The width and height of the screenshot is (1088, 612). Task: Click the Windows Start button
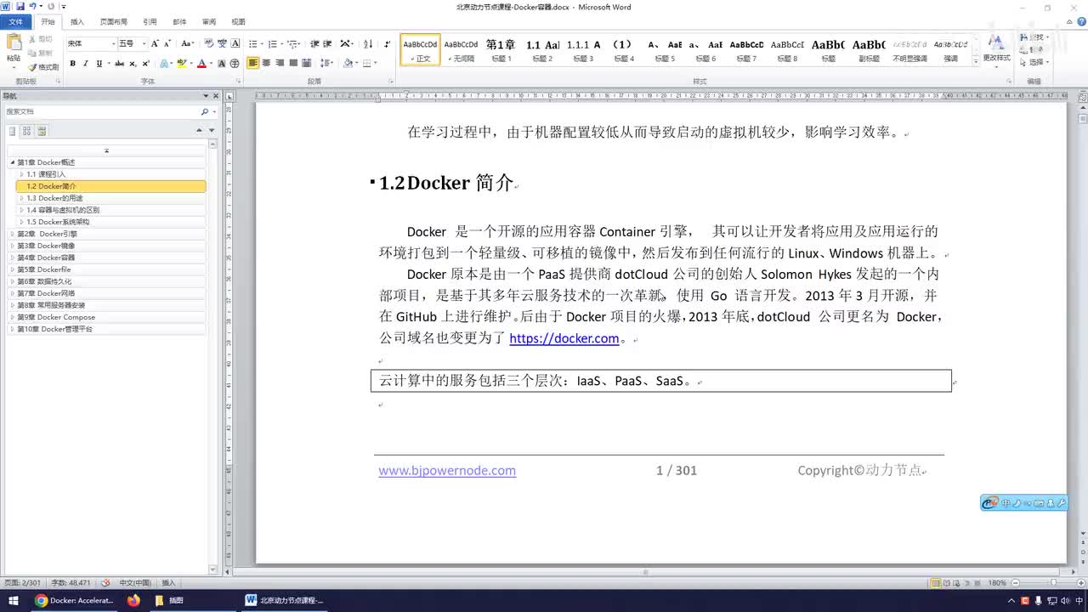click(13, 600)
